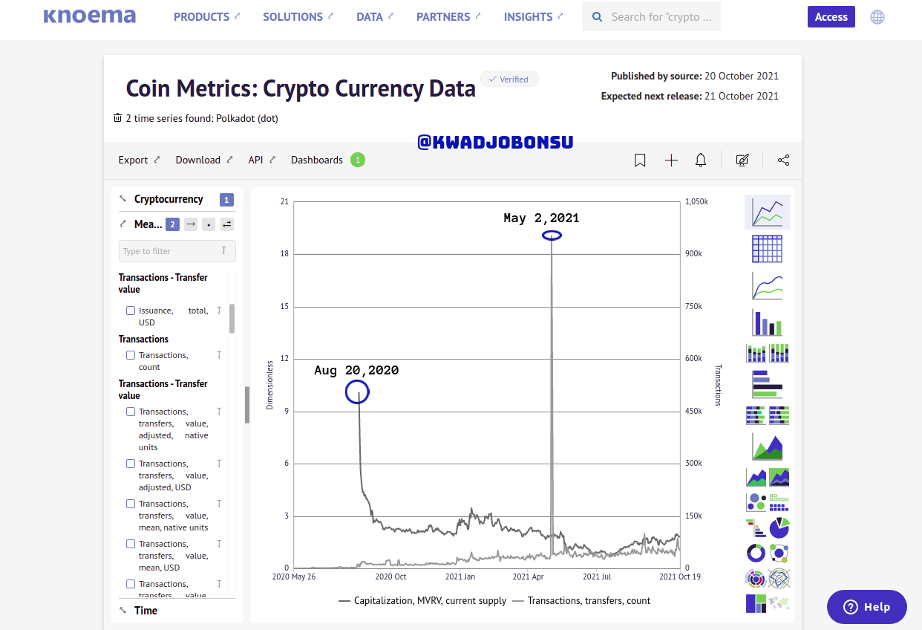Click the Help button
This screenshot has height=630, width=922.
pyautogui.click(x=867, y=607)
